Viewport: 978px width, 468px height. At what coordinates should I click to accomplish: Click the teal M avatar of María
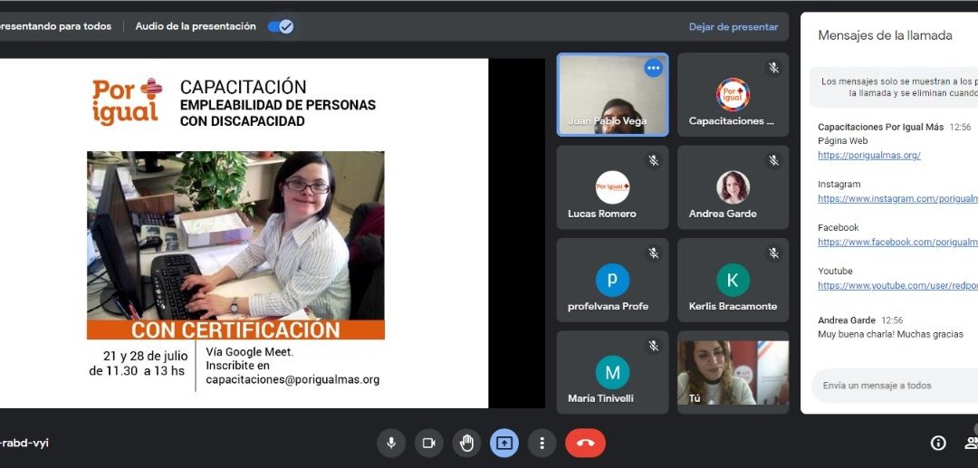click(x=612, y=373)
